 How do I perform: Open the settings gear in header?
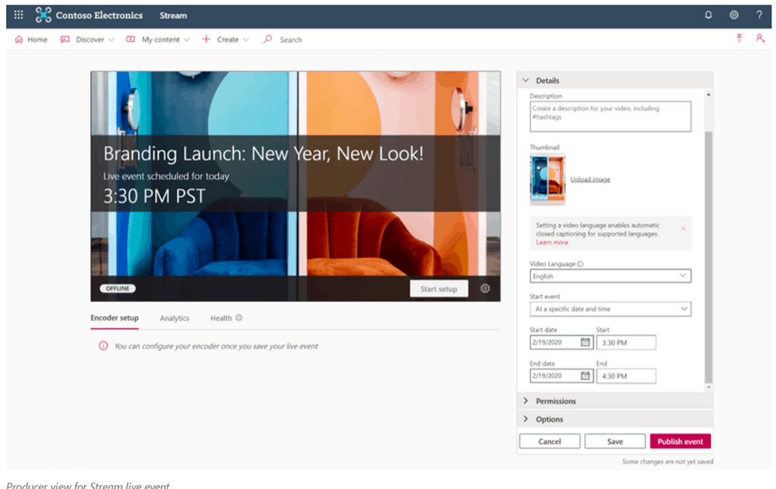point(734,15)
